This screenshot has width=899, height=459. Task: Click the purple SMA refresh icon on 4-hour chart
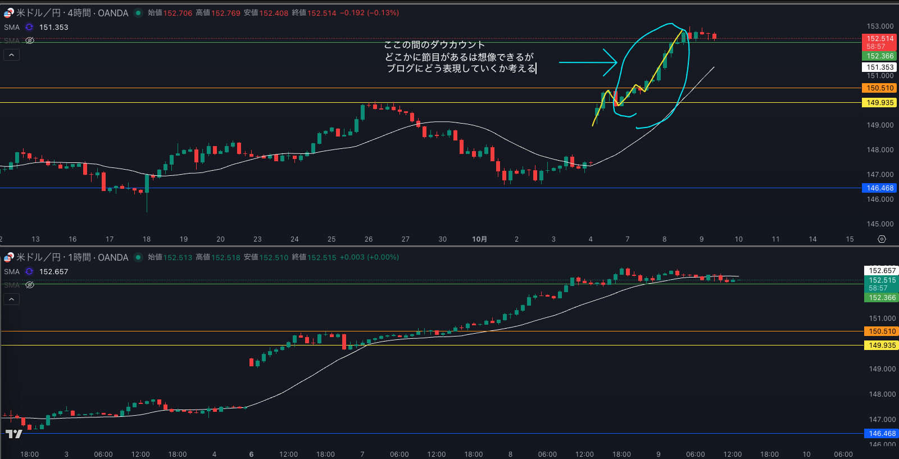coord(29,27)
